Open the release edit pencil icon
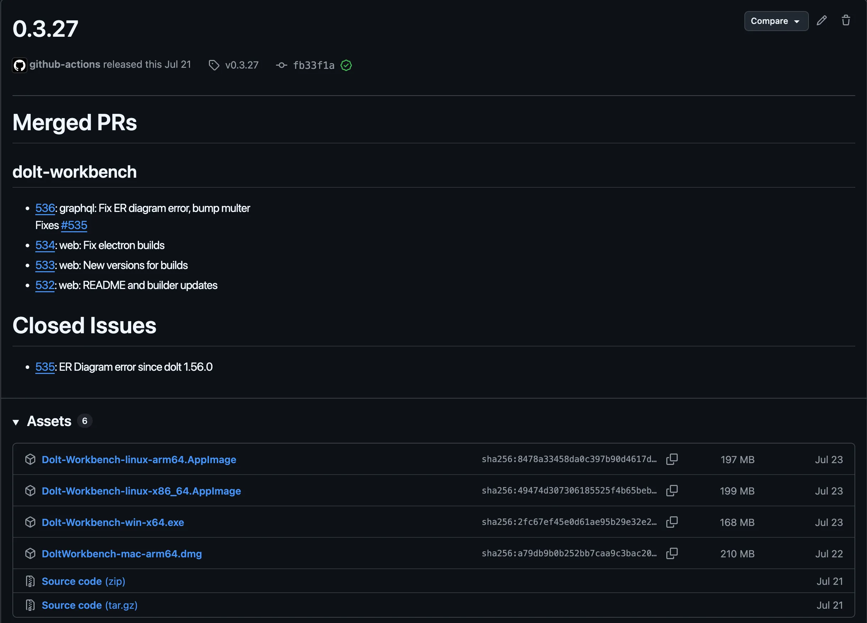Screen dimensions: 867x623 (821, 21)
